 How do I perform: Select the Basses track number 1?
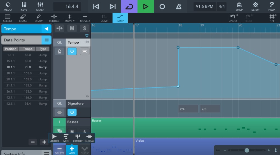click(x=59, y=122)
